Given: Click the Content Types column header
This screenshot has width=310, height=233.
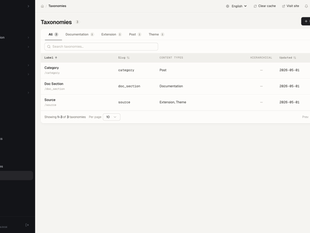Looking at the screenshot, I should [171, 58].
